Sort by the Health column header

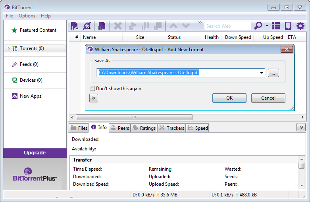tap(212, 37)
